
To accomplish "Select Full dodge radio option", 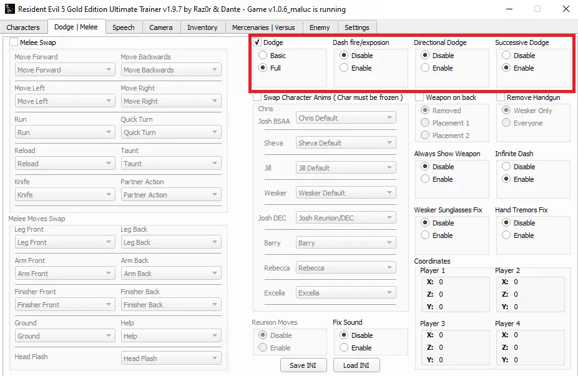I will coord(263,68).
